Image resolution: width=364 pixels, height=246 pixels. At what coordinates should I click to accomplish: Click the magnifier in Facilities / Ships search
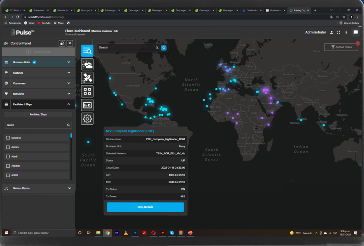pos(68,125)
